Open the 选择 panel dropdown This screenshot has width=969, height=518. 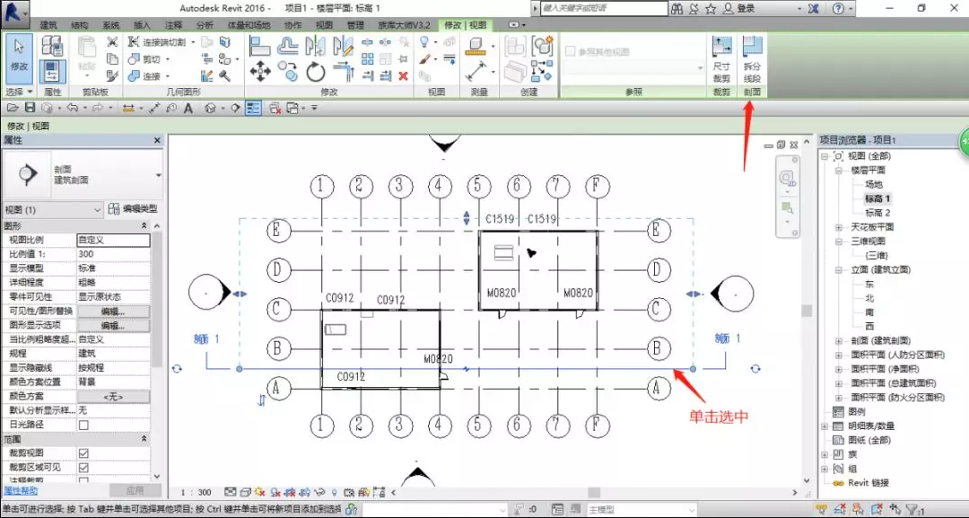click(19, 92)
